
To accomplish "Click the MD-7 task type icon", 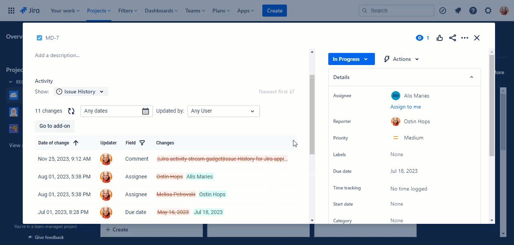I will tap(39, 38).
